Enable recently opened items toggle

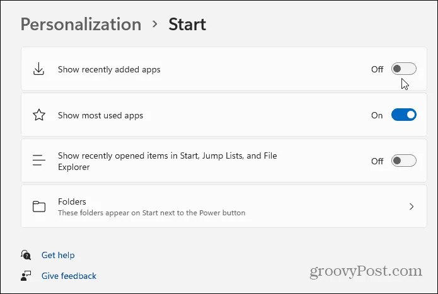403,161
